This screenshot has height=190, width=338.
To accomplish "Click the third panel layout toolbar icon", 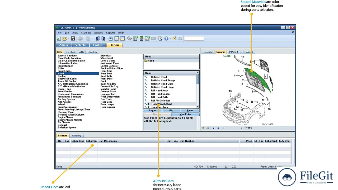I will [x=123, y=39].
